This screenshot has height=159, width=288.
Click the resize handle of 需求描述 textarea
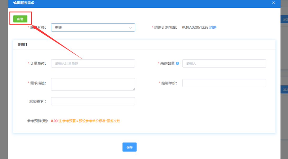134,89
